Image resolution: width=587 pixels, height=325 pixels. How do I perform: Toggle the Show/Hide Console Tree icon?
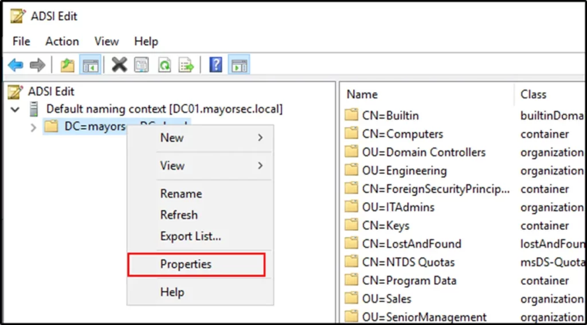click(x=90, y=65)
